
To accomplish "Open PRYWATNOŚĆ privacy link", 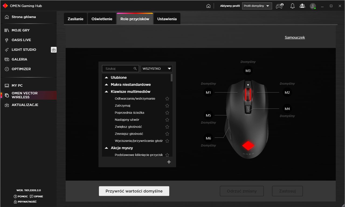I will pyautogui.click(x=25, y=202).
